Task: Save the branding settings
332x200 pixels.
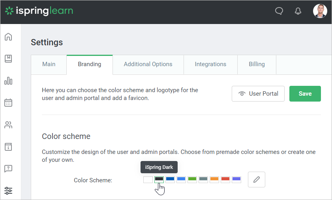Action: pyautogui.click(x=305, y=94)
